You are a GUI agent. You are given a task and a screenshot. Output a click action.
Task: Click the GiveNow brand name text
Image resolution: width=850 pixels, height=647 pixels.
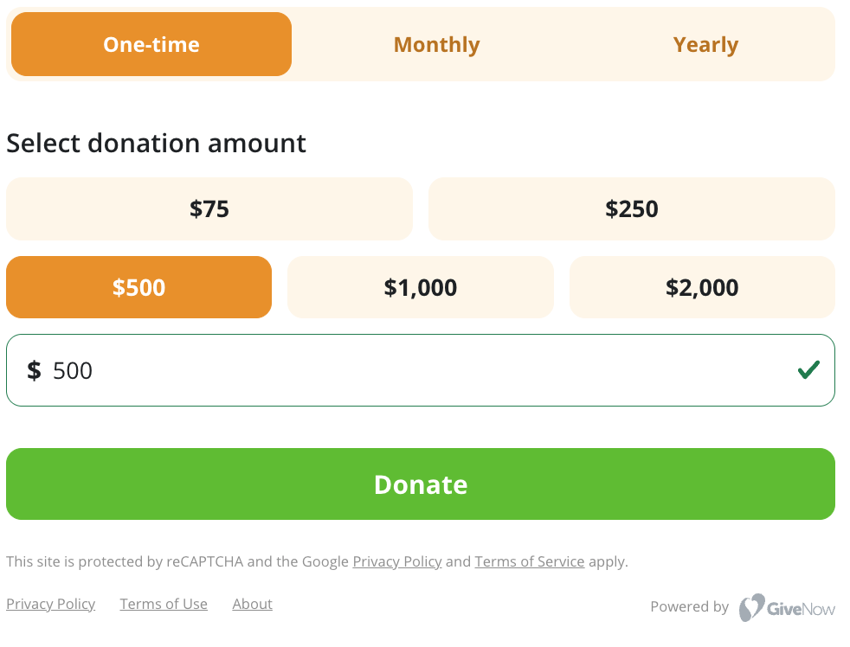[801, 609]
